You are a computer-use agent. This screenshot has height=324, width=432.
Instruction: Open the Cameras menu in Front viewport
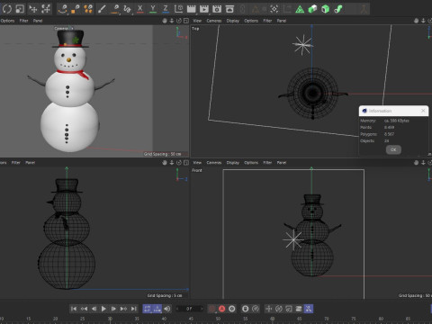tap(214, 163)
